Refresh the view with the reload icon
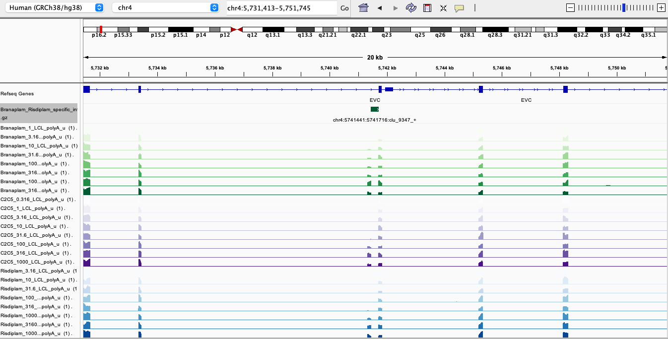 pos(411,8)
